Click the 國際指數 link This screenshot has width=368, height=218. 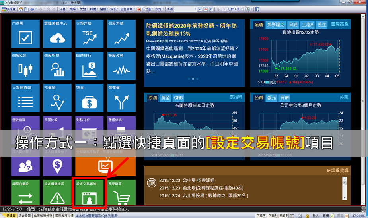pos(339,24)
